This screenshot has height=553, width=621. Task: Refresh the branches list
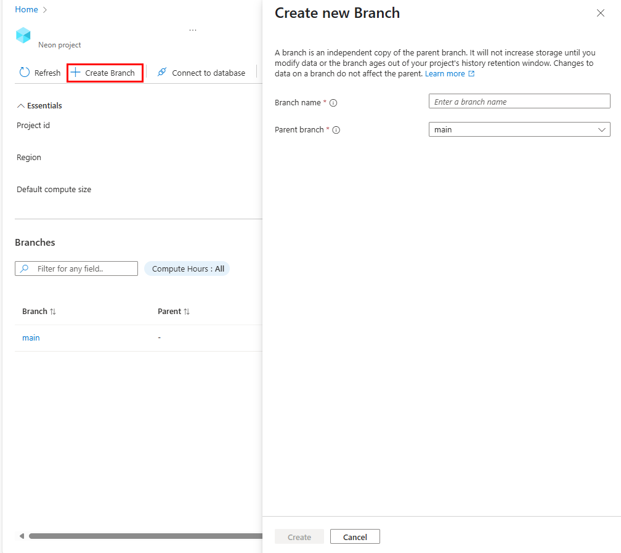(x=39, y=72)
